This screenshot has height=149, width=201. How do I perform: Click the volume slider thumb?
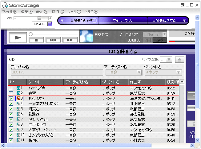(x=39, y=18)
